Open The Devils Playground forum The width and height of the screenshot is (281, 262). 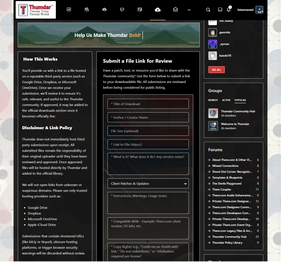click(227, 183)
